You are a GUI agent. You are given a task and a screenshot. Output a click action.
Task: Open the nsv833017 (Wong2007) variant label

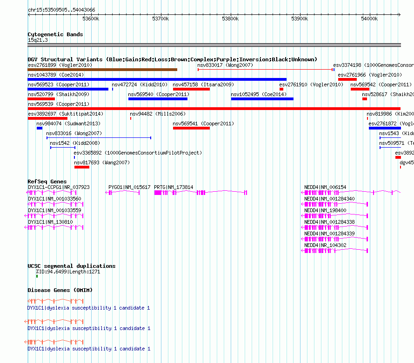coord(225,65)
